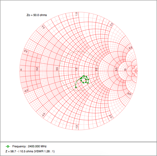The width and height of the screenshot is (157, 156).
Task: Click the '-0.5' reactance label on the chart rim
Action: 44,115
